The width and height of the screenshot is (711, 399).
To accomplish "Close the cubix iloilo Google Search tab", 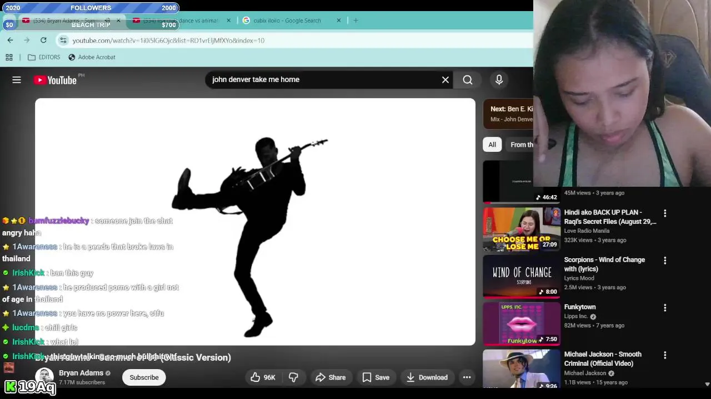I will point(339,21).
